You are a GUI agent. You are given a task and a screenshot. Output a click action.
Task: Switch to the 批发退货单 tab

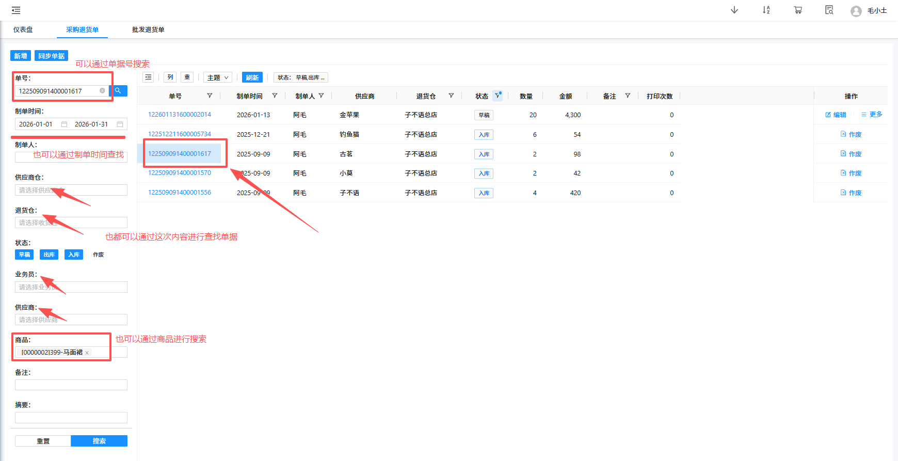click(x=148, y=30)
